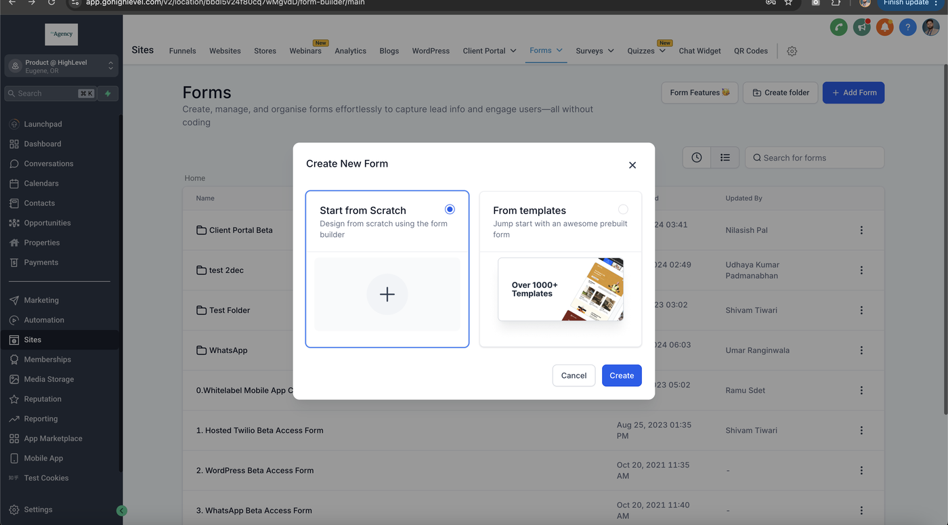
Task: Open the Sites settings gear icon
Action: (792, 51)
